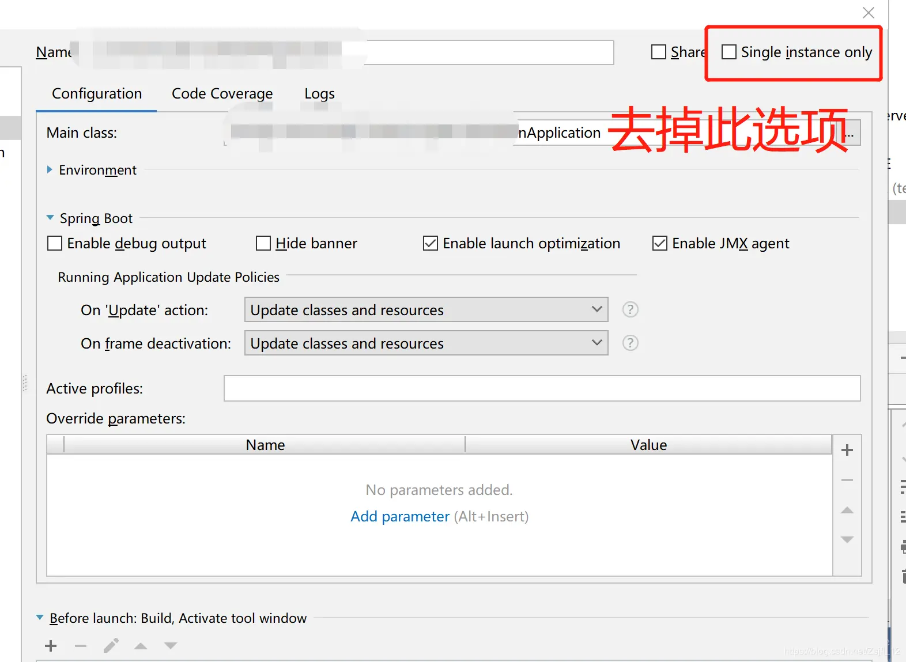The image size is (906, 662).
Task: Toggle the Share checkbox
Action: click(x=658, y=52)
